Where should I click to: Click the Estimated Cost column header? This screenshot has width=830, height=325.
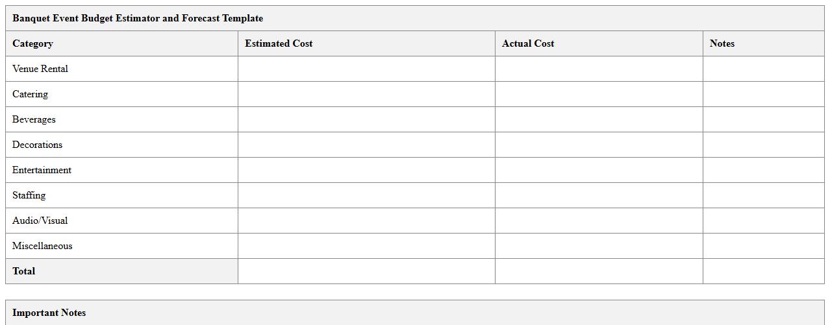279,43
